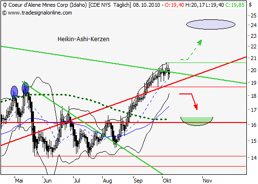Click the 19 price axis label
Screen dimensions: 258x184
(253, 83)
